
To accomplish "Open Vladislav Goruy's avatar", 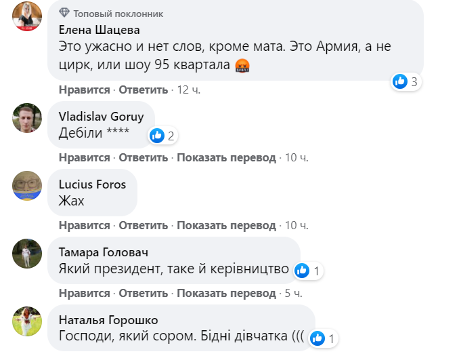I will [28, 118].
